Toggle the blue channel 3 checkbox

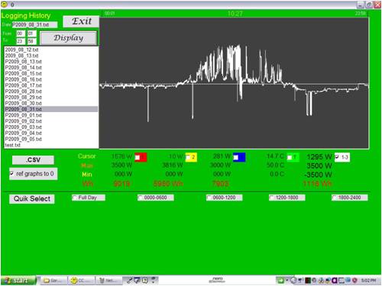point(236,158)
